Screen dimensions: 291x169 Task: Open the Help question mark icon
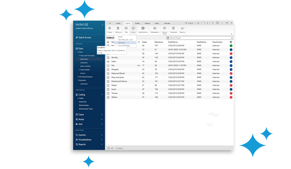[x=213, y=23]
